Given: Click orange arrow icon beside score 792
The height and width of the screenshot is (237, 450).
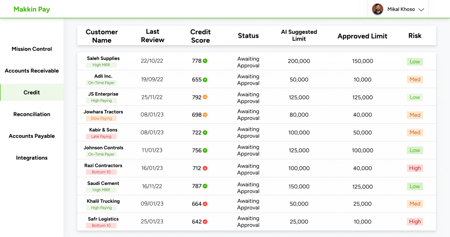Looking at the screenshot, I should pos(205,97).
